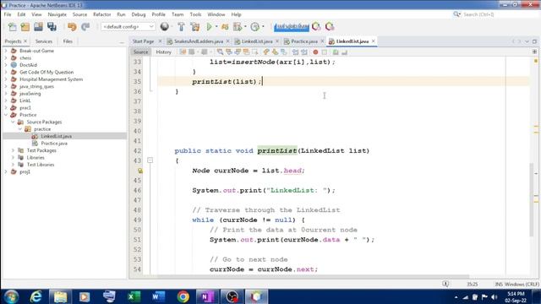The height and width of the screenshot is (304, 541).
Task: Open File Explorer from the taskbar
Action: pos(60,296)
